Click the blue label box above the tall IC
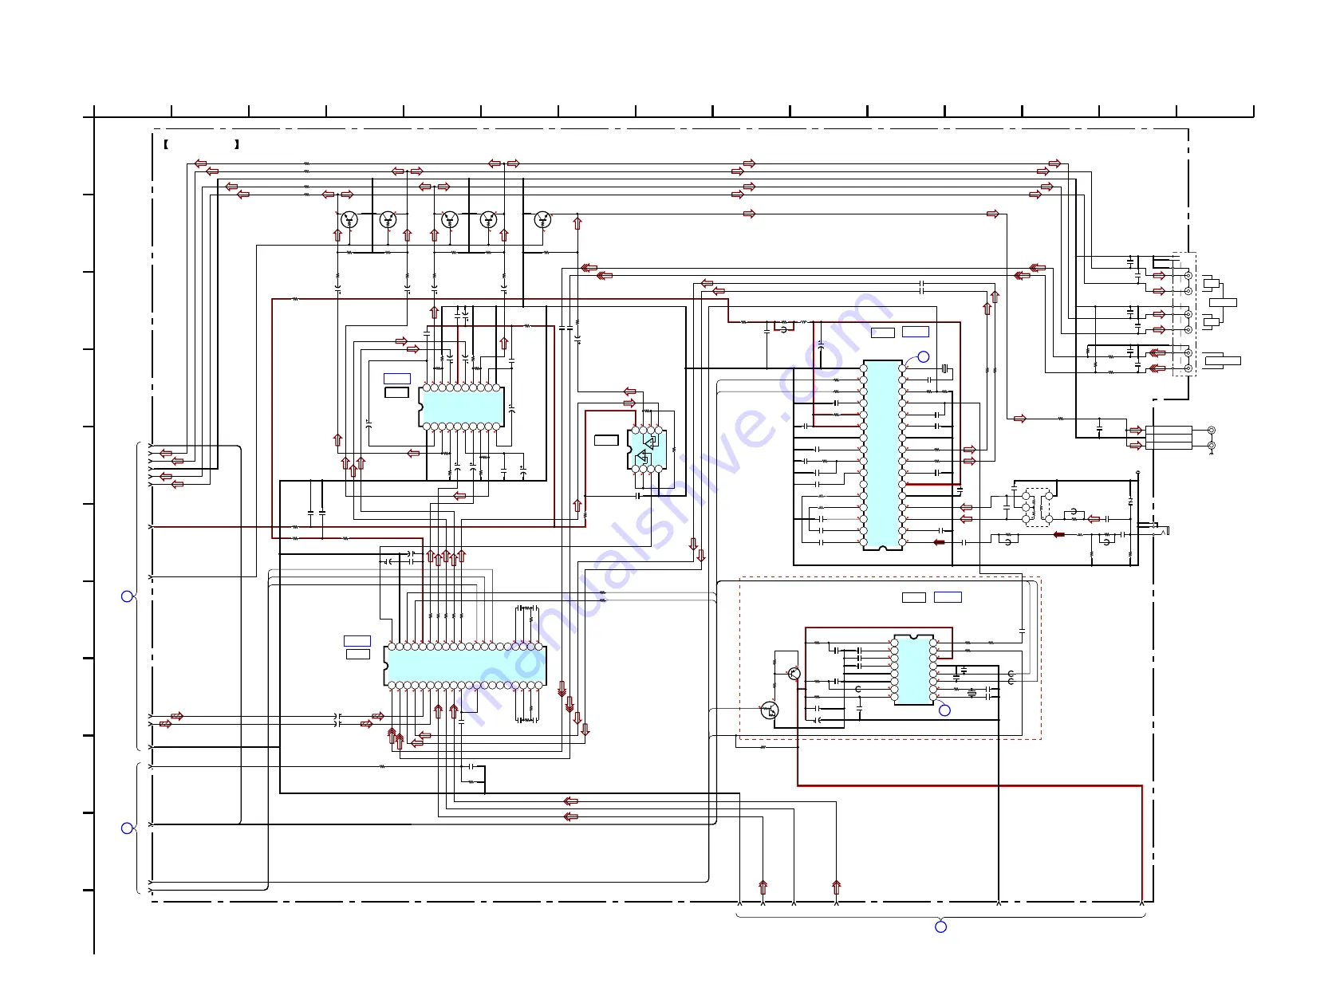 pyautogui.click(x=916, y=332)
